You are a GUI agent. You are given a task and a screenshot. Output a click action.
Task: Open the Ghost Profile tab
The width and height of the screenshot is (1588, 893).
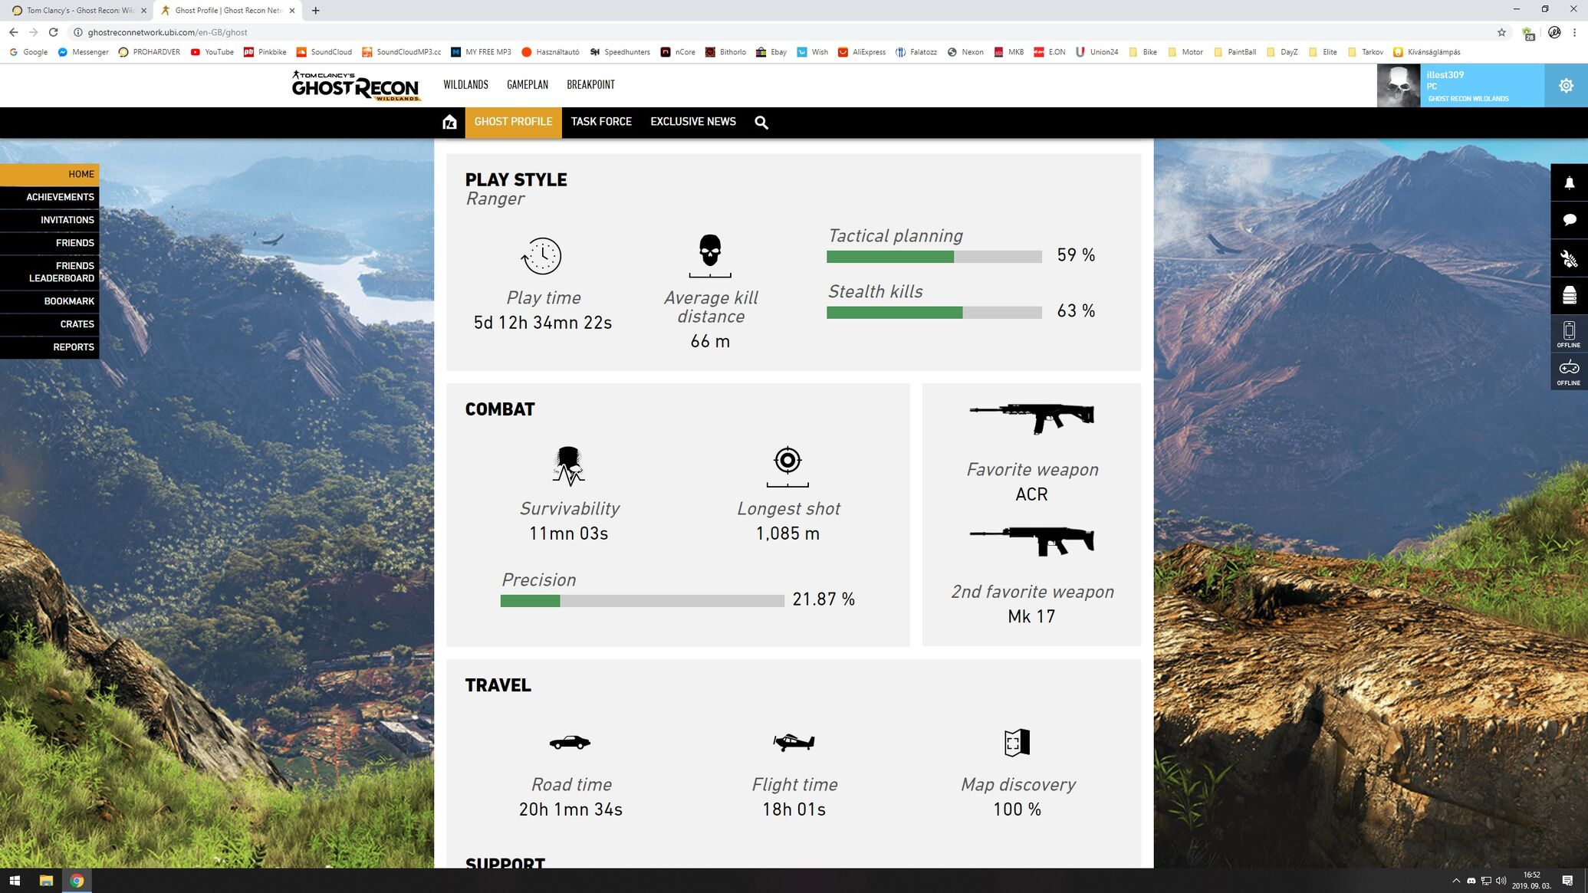click(513, 122)
